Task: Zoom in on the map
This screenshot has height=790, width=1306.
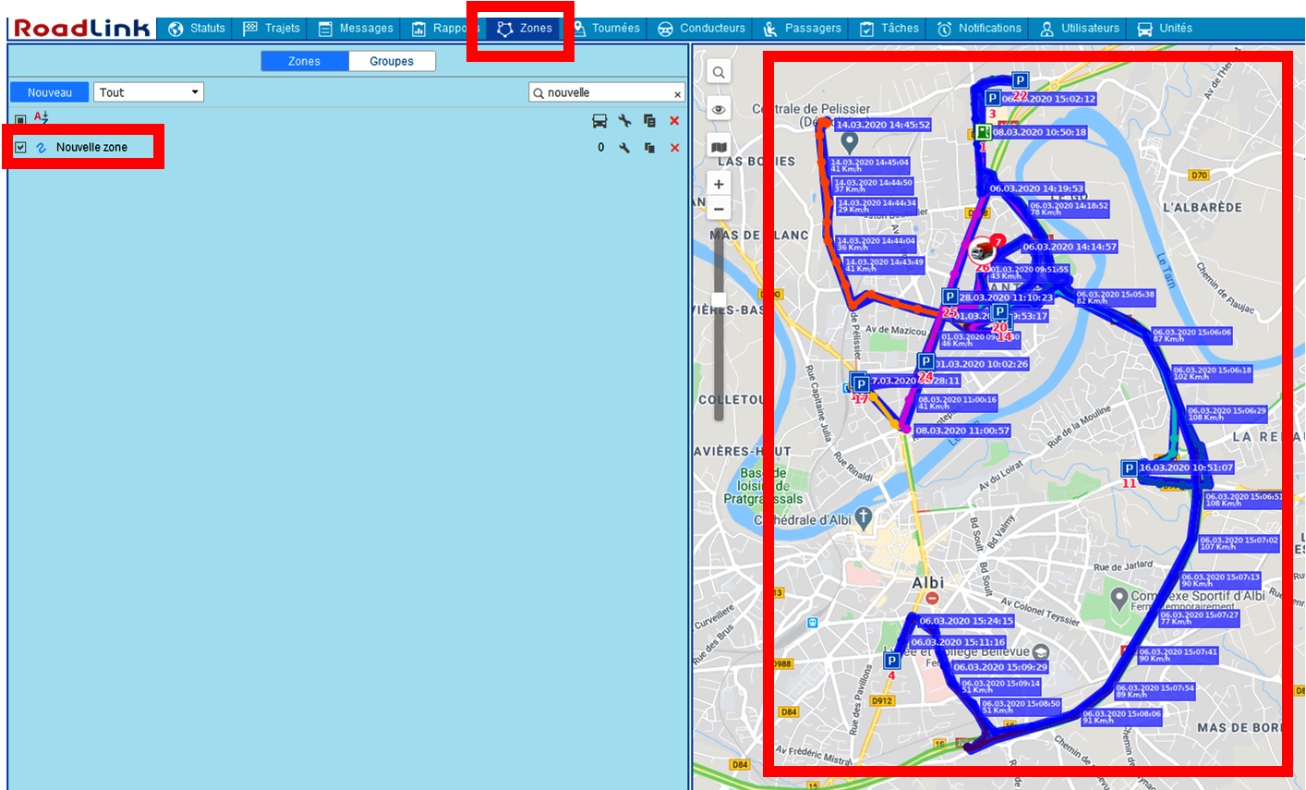Action: [x=719, y=184]
